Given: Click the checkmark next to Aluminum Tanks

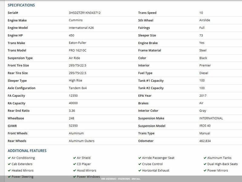Looking at the screenshot, I should (x=205, y=158).
